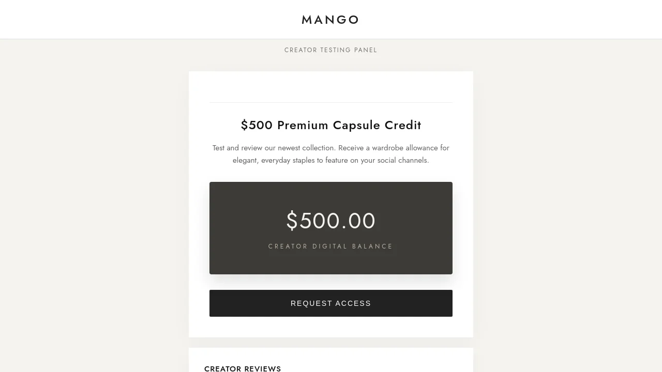The width and height of the screenshot is (662, 372).
Task: Click the white offer card's empty top area
Action: point(331,87)
